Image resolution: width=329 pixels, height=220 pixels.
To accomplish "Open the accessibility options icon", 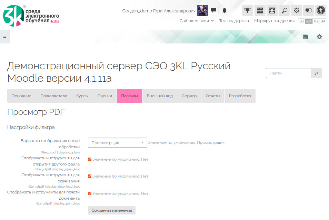I will (x=321, y=10).
